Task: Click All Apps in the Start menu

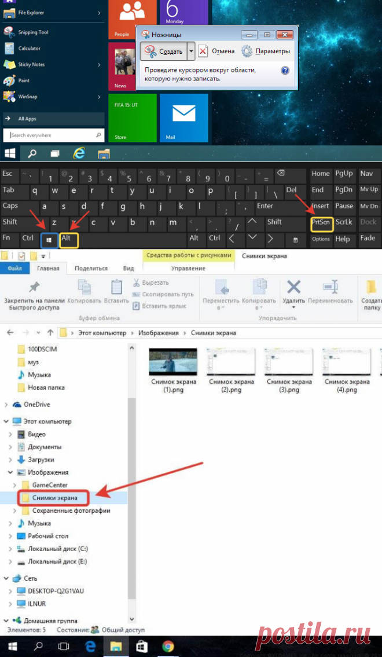Action: point(27,119)
